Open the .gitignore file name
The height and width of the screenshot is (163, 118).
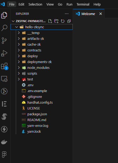click(35, 97)
